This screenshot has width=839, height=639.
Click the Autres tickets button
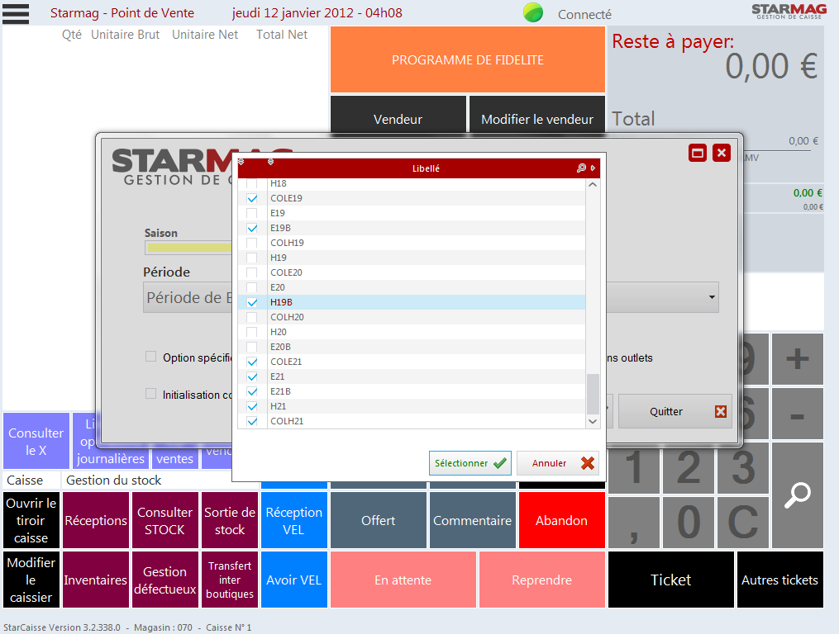[780, 580]
